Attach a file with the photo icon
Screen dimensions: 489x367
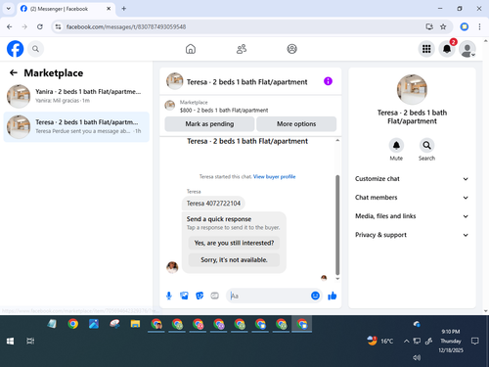tap(184, 296)
